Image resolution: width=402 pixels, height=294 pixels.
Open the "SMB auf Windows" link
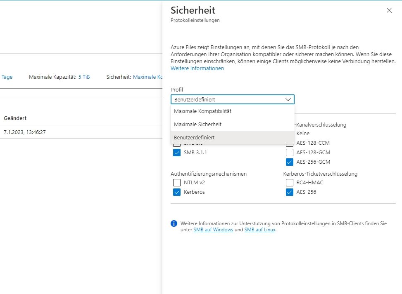pos(213,230)
